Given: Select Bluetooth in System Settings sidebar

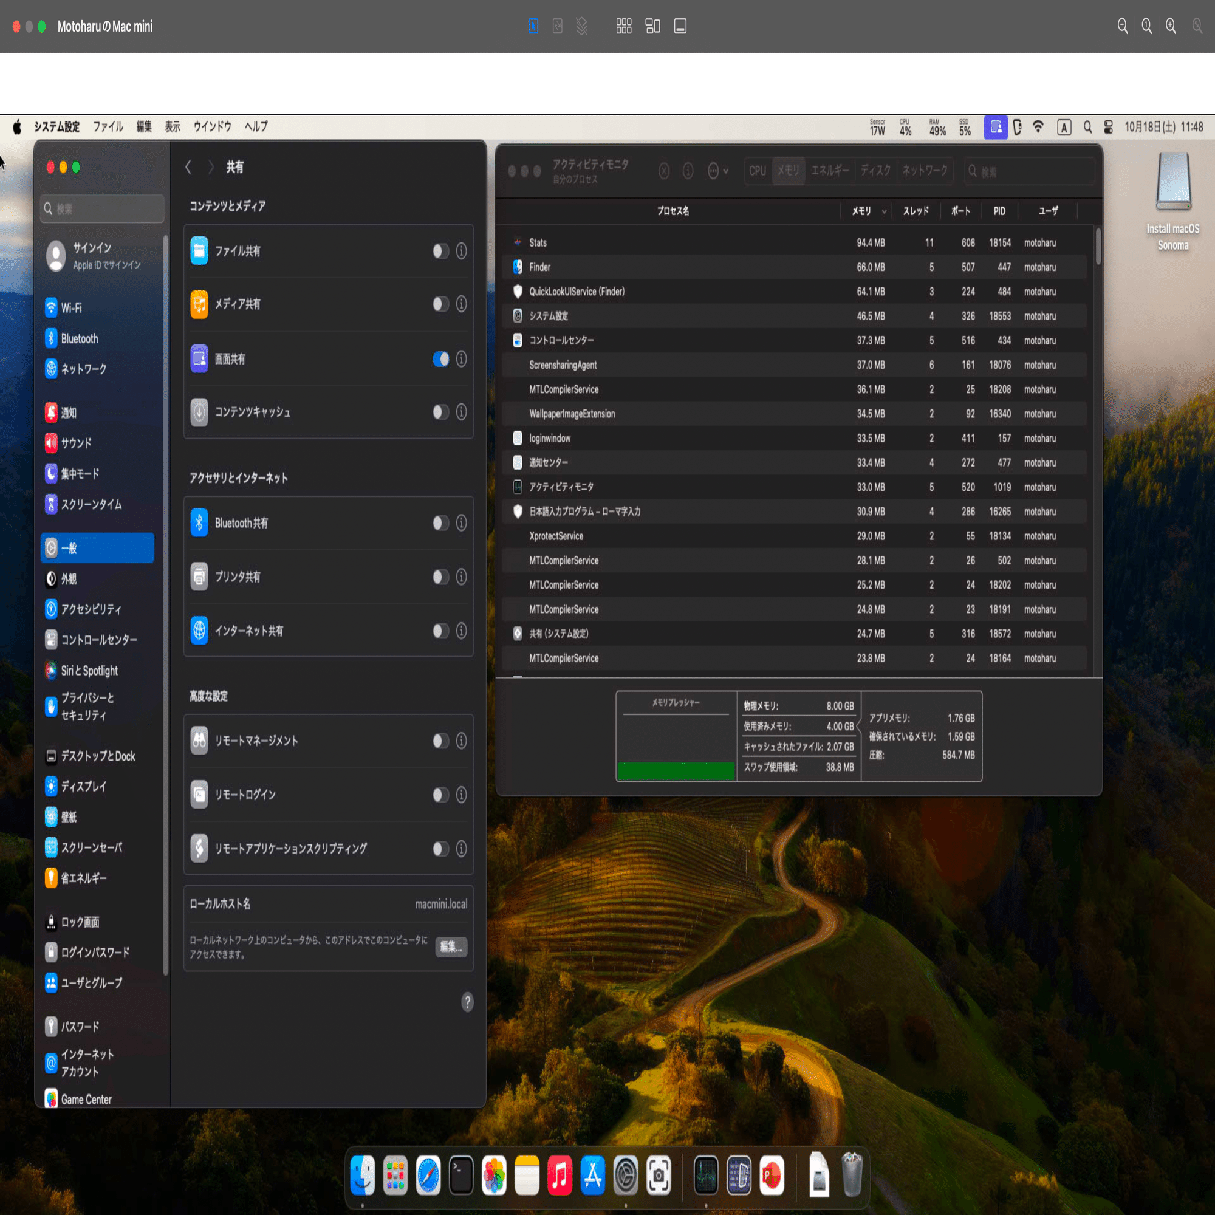Looking at the screenshot, I should point(78,338).
